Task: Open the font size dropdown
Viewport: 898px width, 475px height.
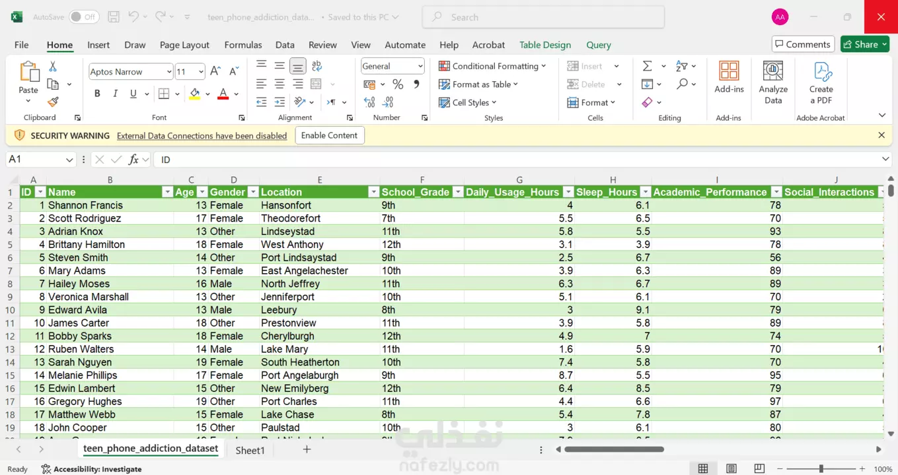Action: [201, 72]
